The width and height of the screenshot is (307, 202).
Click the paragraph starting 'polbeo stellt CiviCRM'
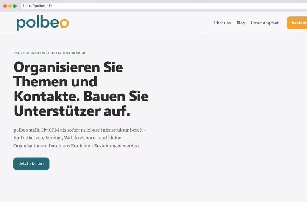80,138
